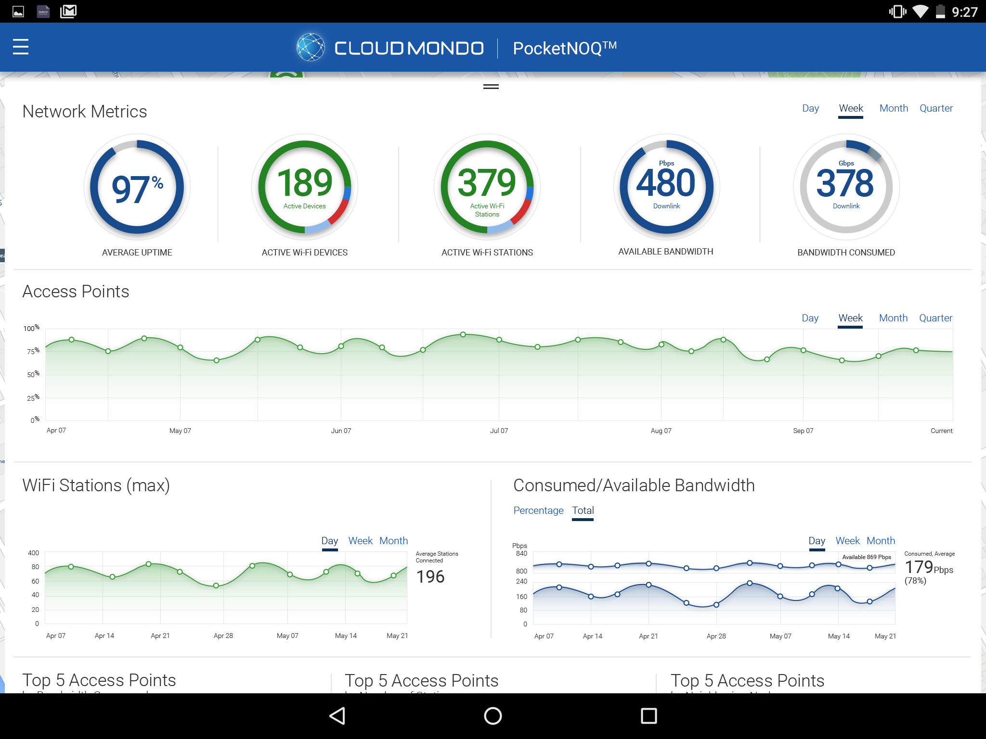Screen dimensions: 986x739
Task: Select Day in Network Metrics
Action: pos(810,108)
